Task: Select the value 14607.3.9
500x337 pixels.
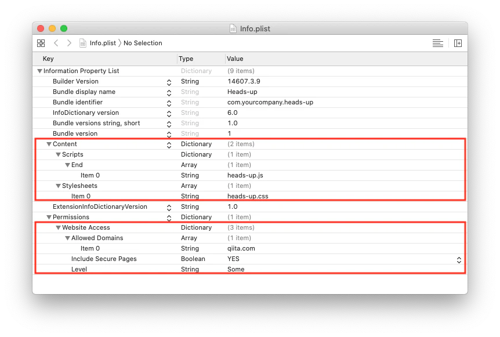Action: click(x=244, y=81)
